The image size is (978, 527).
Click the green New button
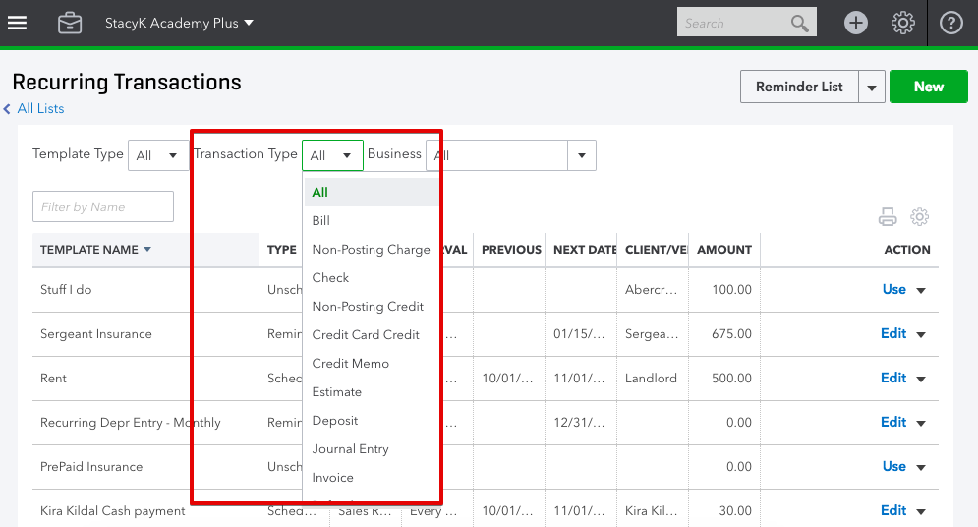[928, 87]
